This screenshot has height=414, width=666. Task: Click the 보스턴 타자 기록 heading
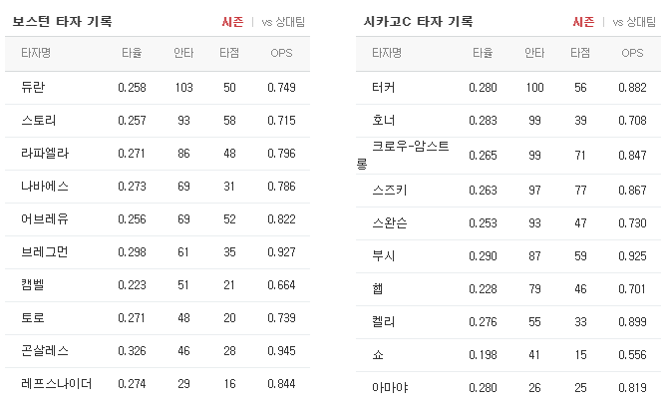pos(62,22)
